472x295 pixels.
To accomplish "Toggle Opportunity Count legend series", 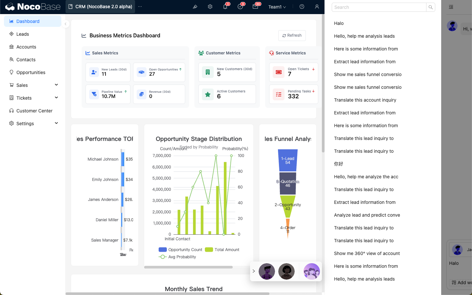I will (181, 250).
